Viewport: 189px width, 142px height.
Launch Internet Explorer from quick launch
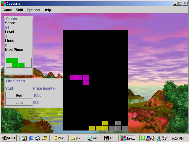pos(31,138)
